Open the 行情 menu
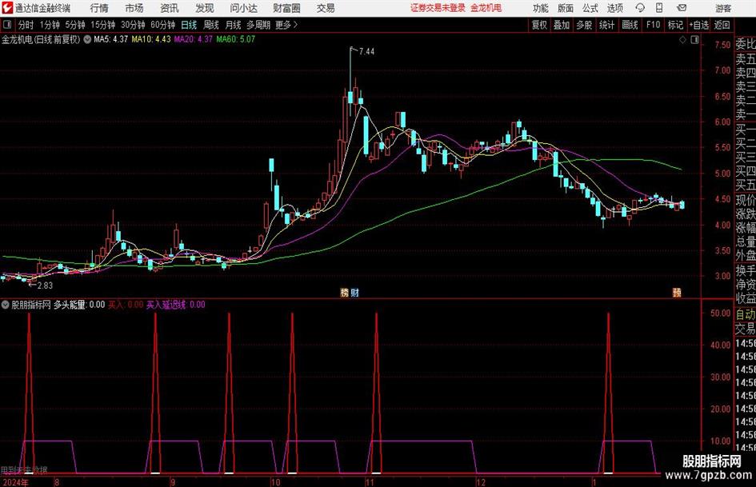The image size is (756, 487). pos(99,8)
